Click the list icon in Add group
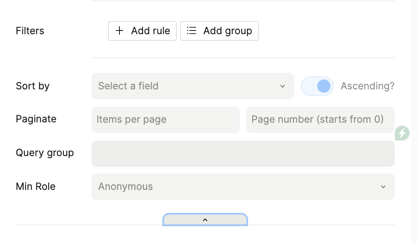Image resolution: width=417 pixels, height=243 pixels. [191, 31]
